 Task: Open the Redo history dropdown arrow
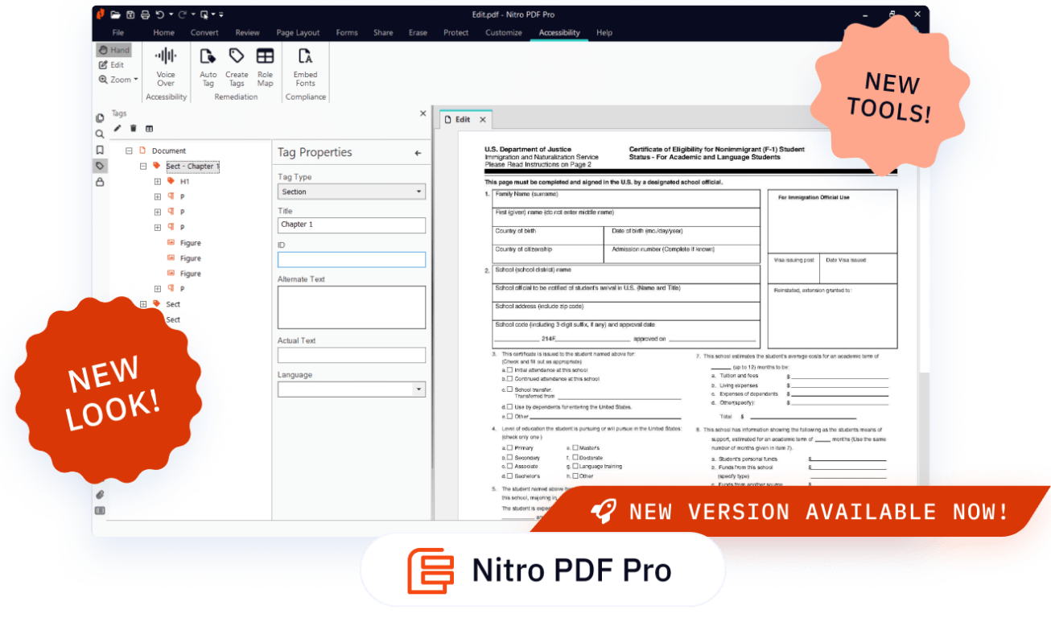[193, 14]
